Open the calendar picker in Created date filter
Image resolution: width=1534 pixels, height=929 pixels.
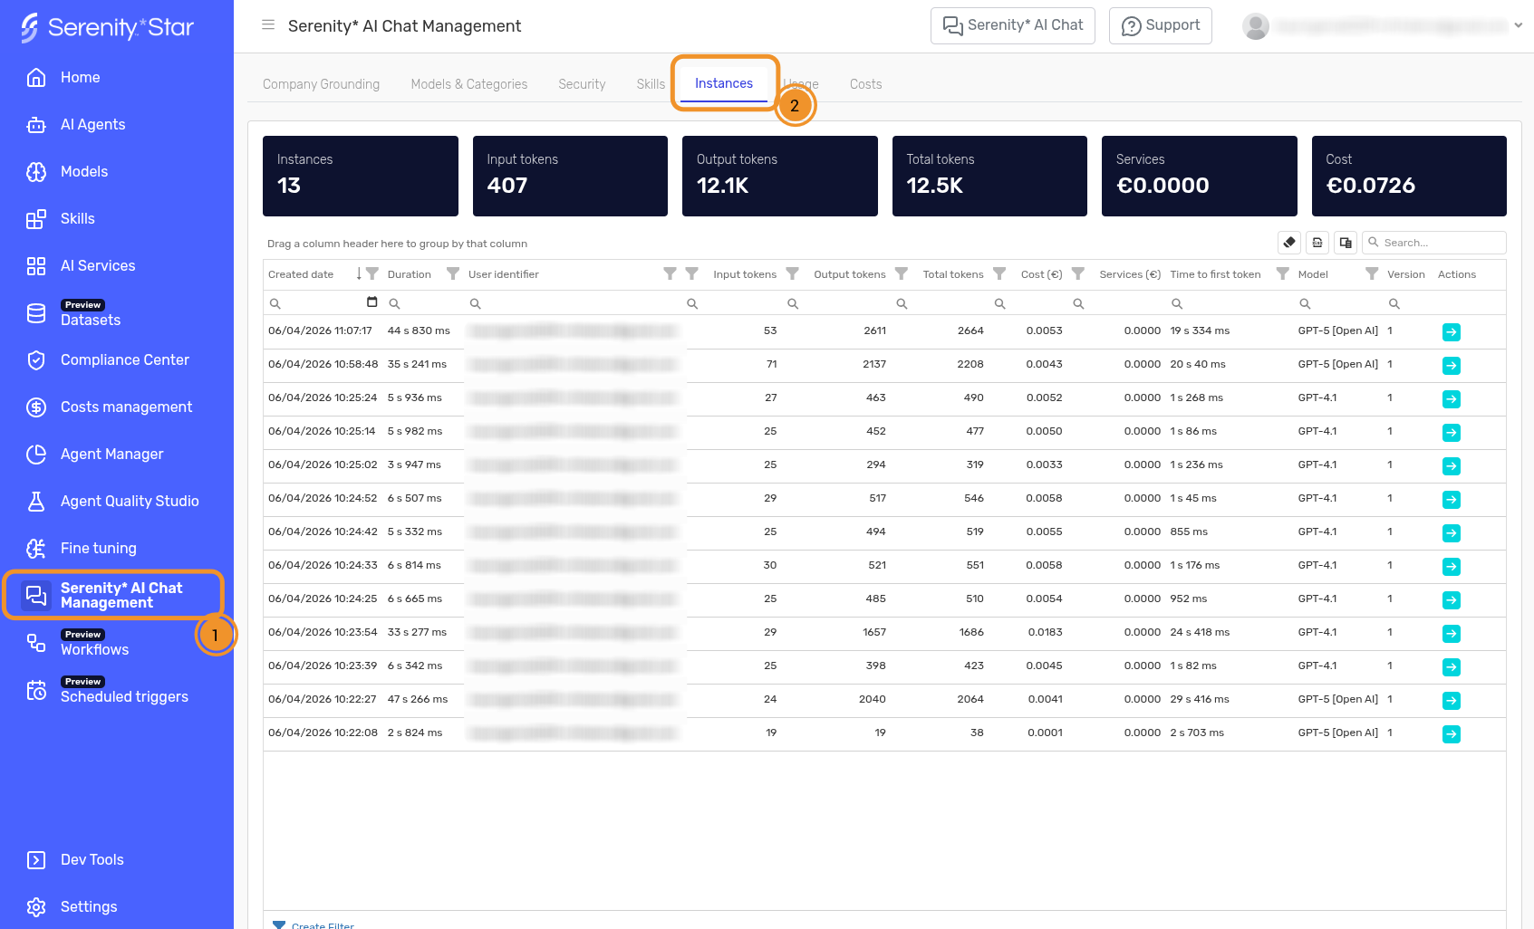coord(372,302)
